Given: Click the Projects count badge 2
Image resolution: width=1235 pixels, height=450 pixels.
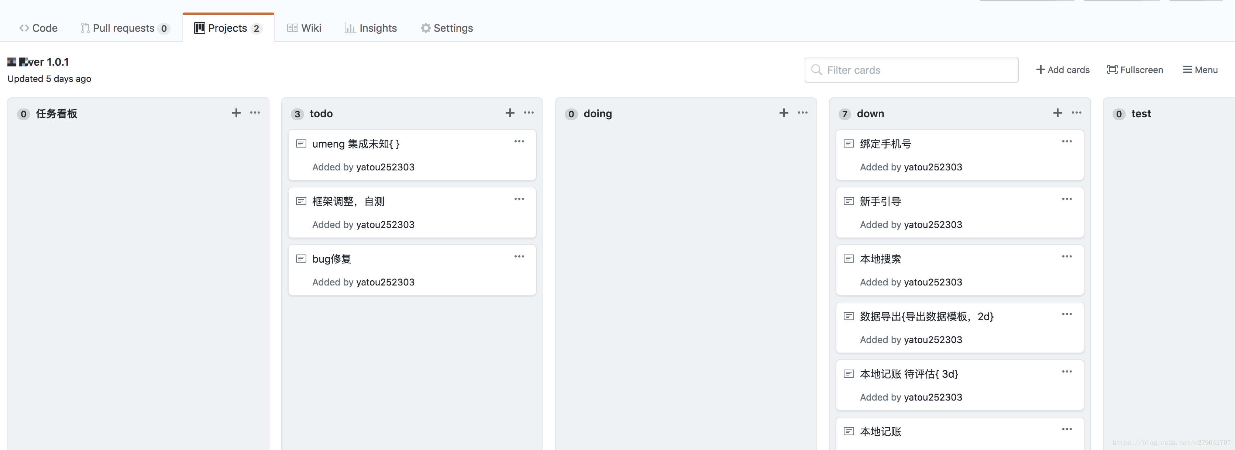Looking at the screenshot, I should [257, 29].
